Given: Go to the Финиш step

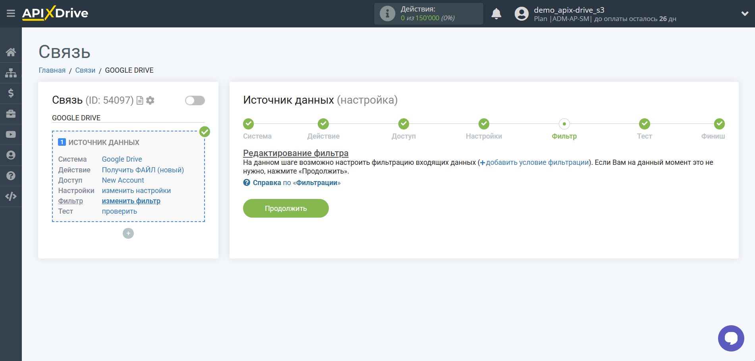Looking at the screenshot, I should 719,124.
